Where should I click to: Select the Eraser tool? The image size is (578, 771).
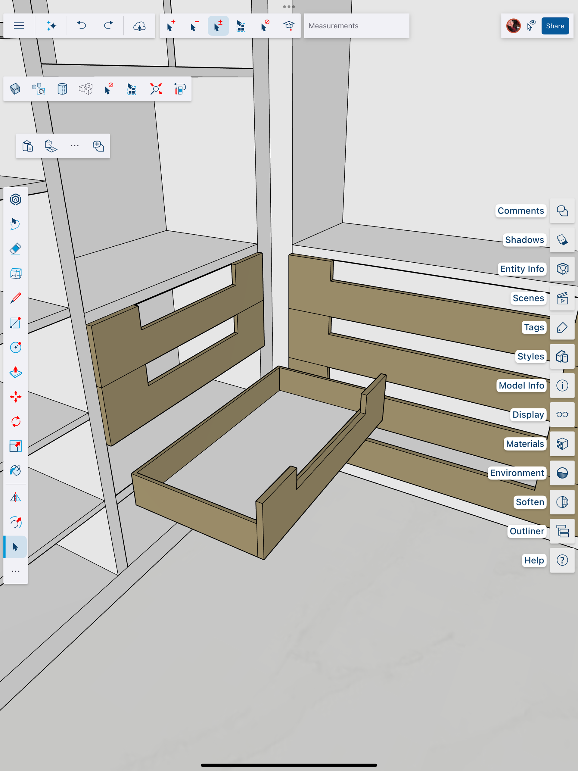[x=16, y=248]
